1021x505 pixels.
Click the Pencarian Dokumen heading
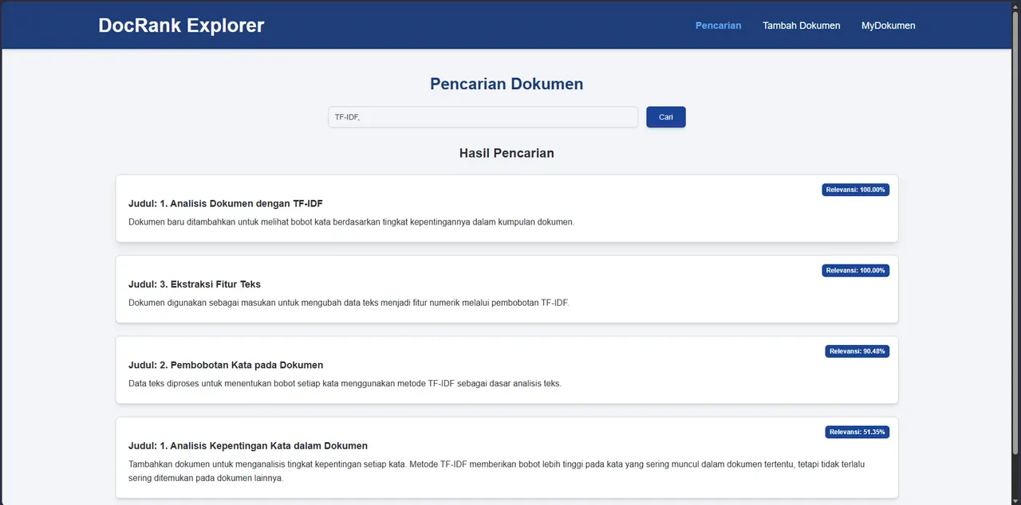coord(507,84)
